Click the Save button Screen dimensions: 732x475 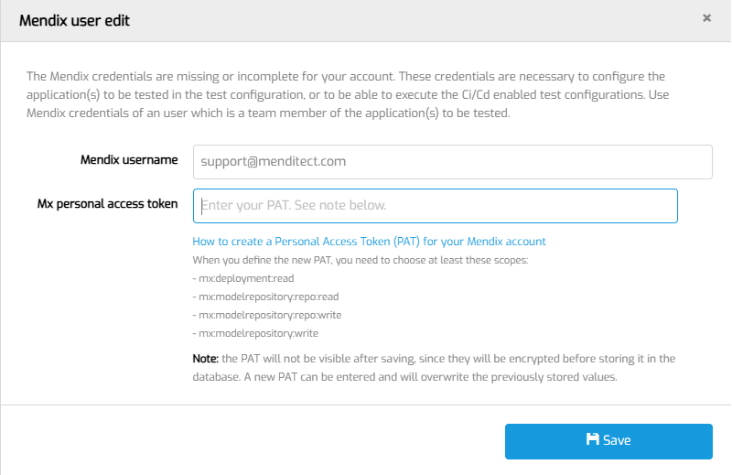pos(608,441)
